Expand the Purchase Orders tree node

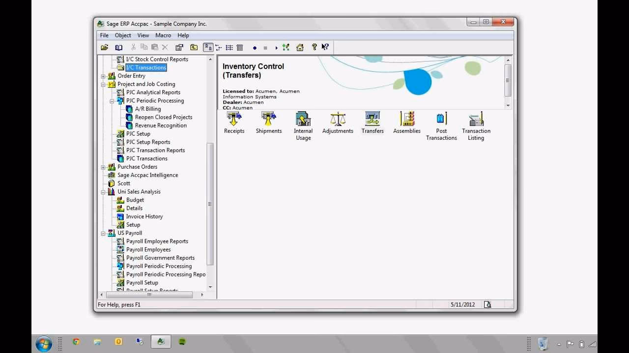tap(103, 167)
